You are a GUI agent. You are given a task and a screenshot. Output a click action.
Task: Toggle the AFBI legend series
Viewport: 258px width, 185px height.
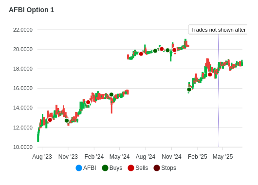coord(86,168)
